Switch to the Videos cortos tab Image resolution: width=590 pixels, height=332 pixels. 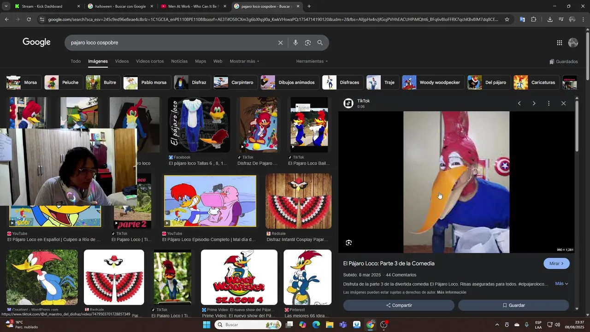(150, 61)
